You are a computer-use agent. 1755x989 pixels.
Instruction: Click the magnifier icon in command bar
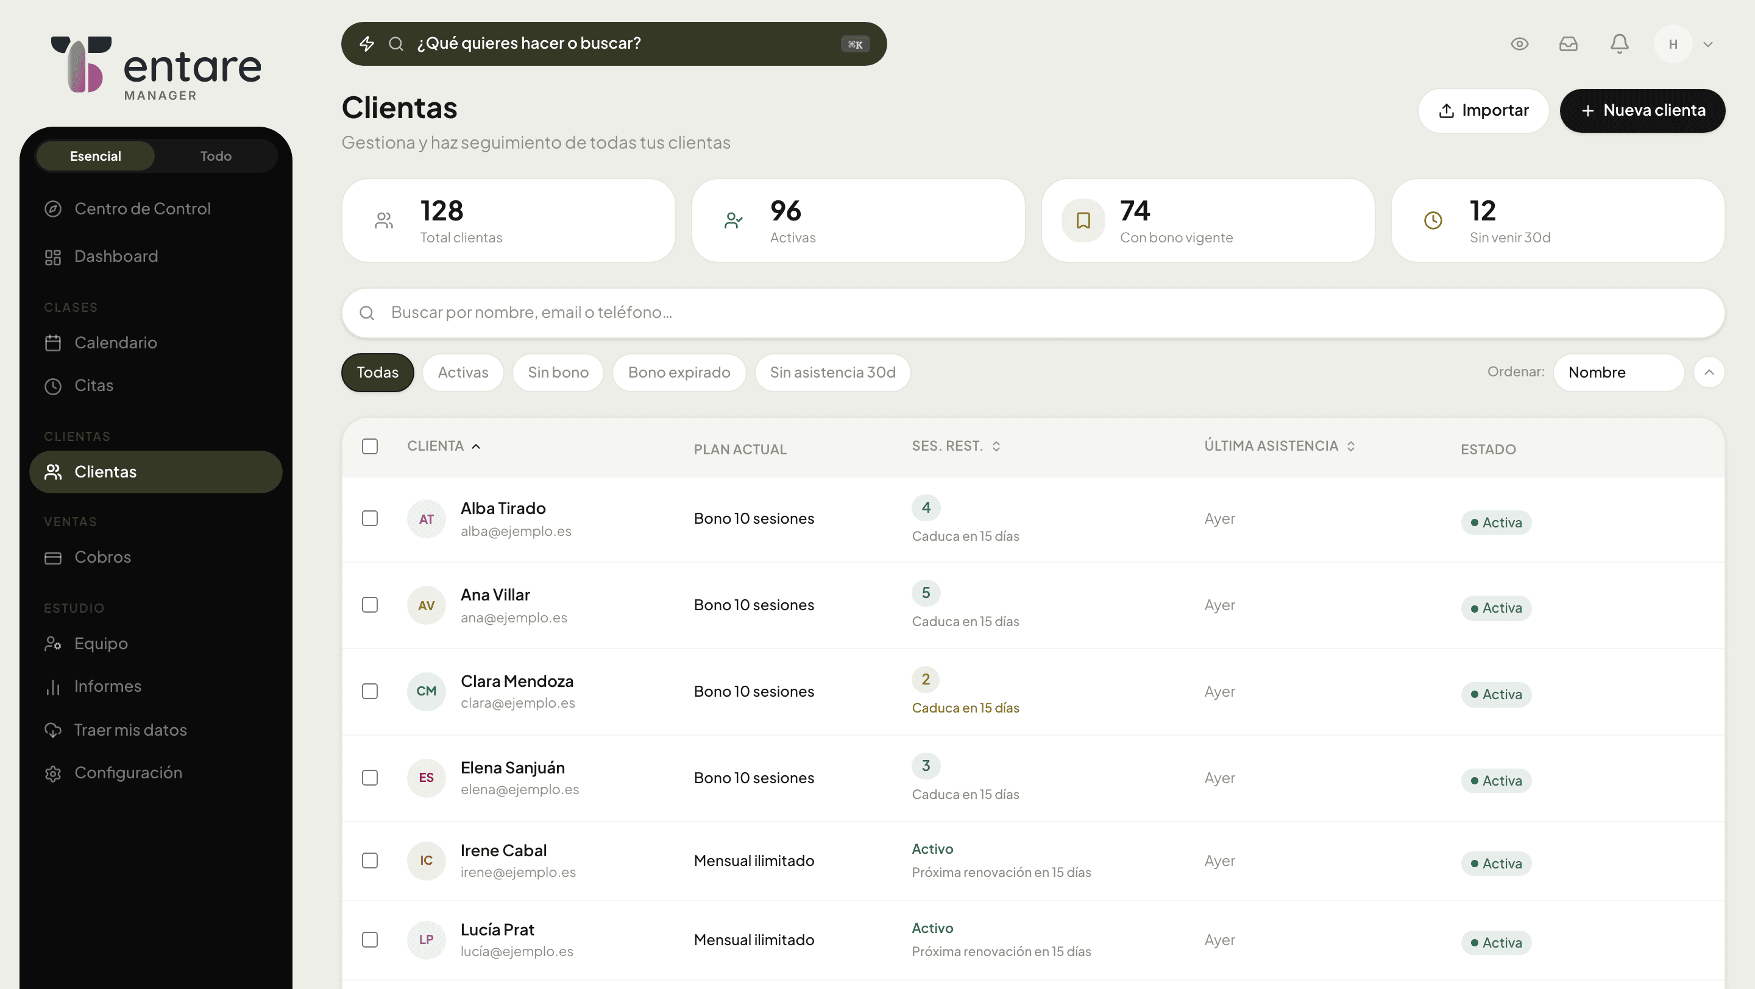(x=396, y=44)
